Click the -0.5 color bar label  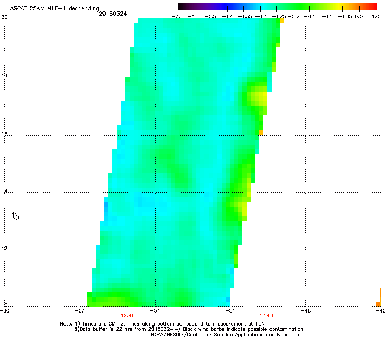pos(210,17)
